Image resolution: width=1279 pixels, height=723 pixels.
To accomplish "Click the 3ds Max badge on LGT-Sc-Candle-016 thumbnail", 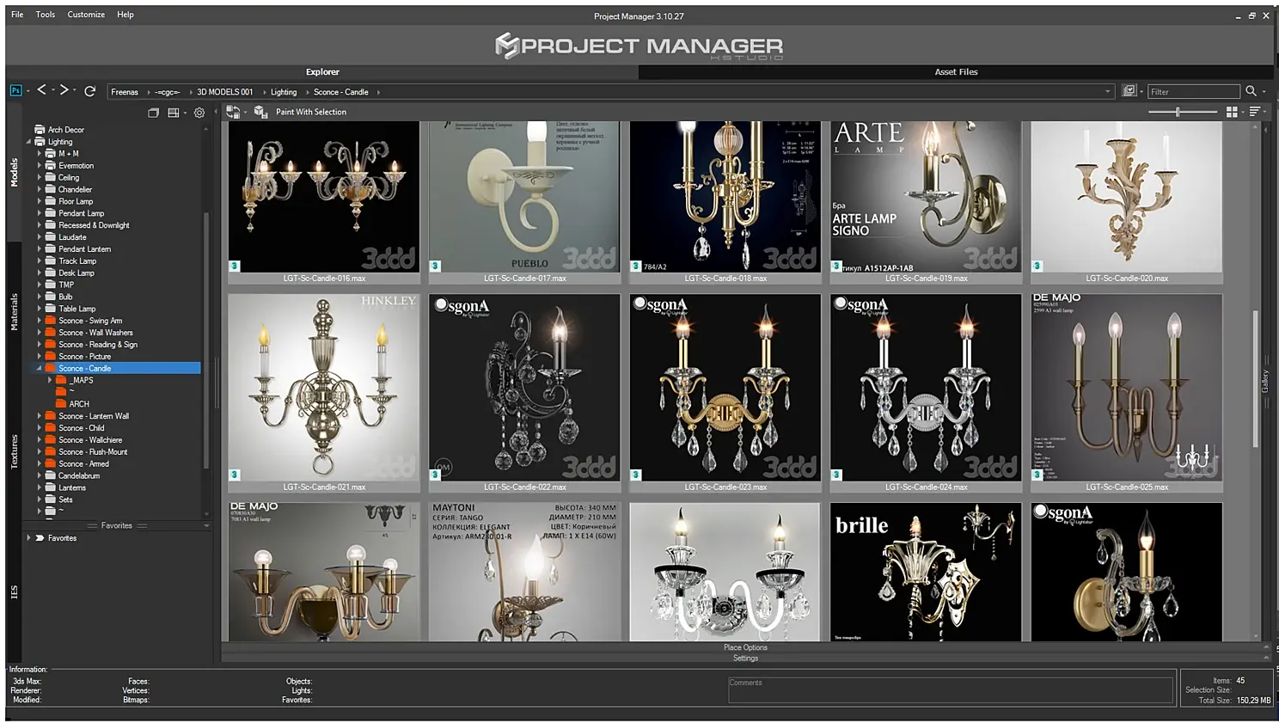I will pos(234,267).
